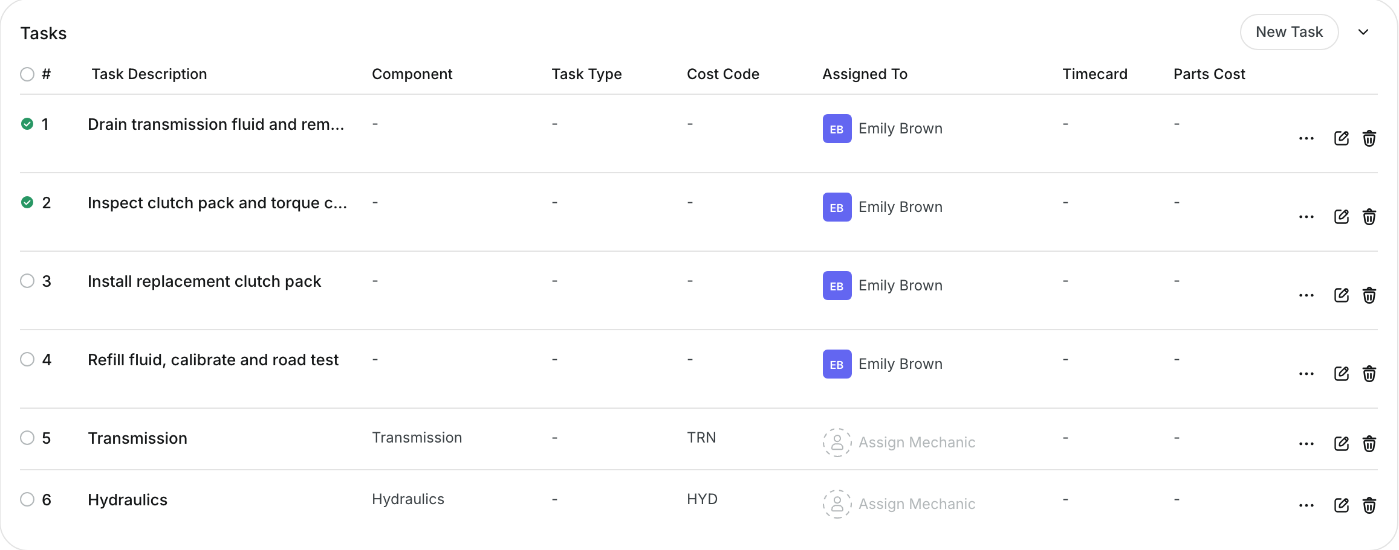Open more options for Refill fluid task

click(x=1306, y=374)
